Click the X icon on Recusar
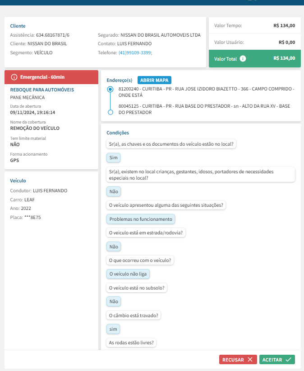Screen dimensions: 304x371 click(x=250, y=360)
